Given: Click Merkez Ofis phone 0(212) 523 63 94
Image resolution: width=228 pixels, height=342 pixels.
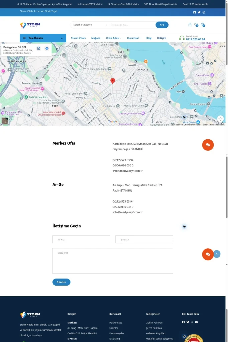Looking at the screenshot, I should 123,160.
